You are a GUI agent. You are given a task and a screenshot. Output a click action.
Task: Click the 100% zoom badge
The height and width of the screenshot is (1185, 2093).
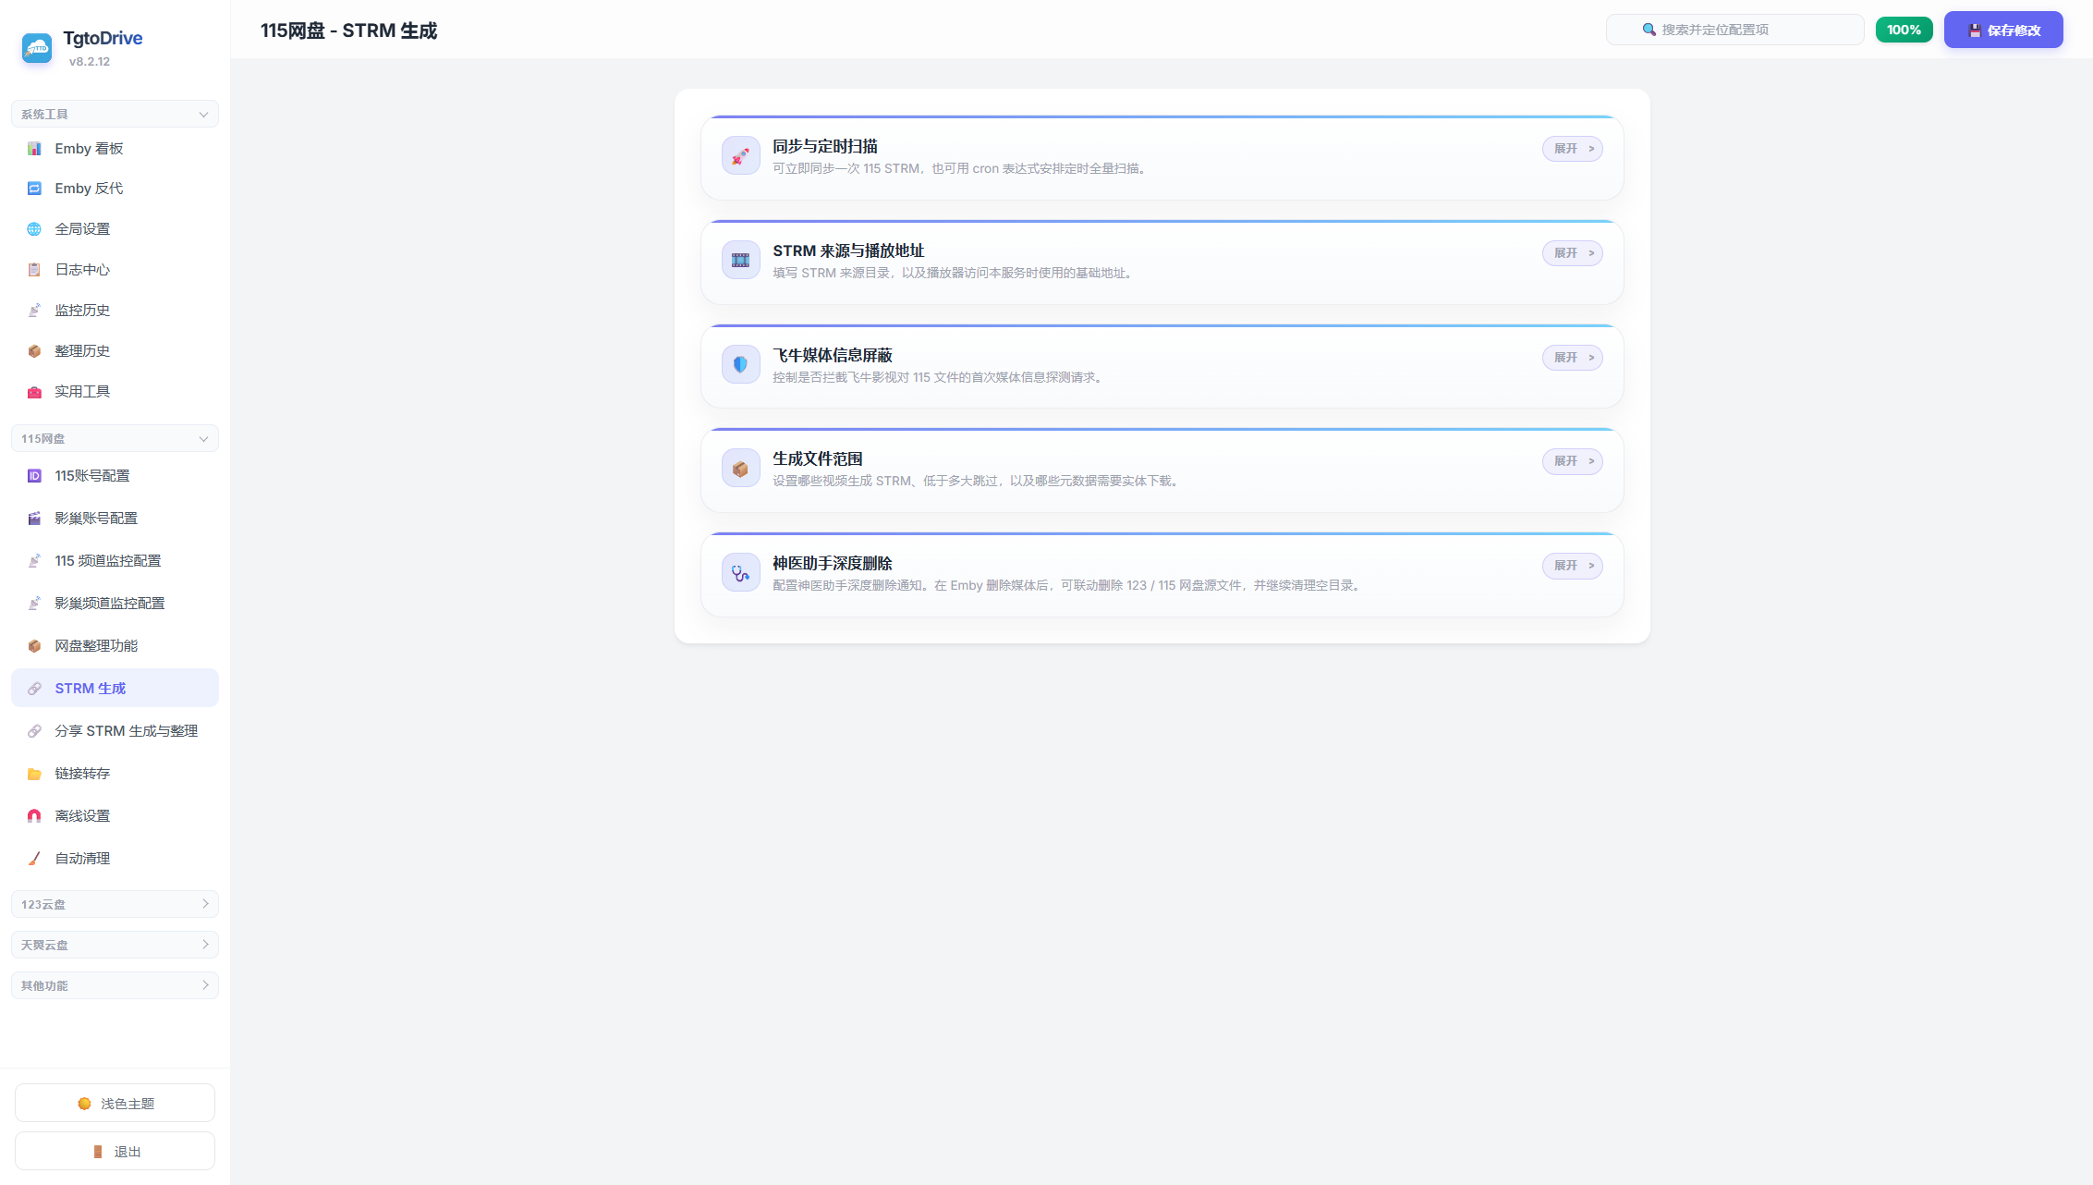[1904, 30]
